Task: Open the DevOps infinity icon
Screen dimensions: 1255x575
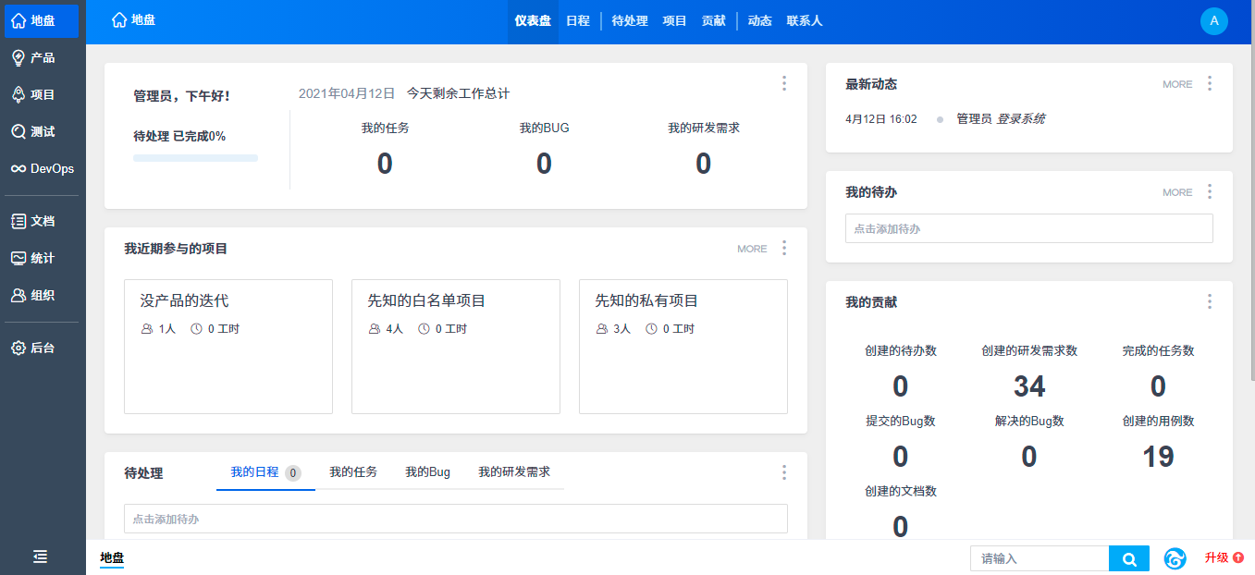Action: click(x=18, y=169)
